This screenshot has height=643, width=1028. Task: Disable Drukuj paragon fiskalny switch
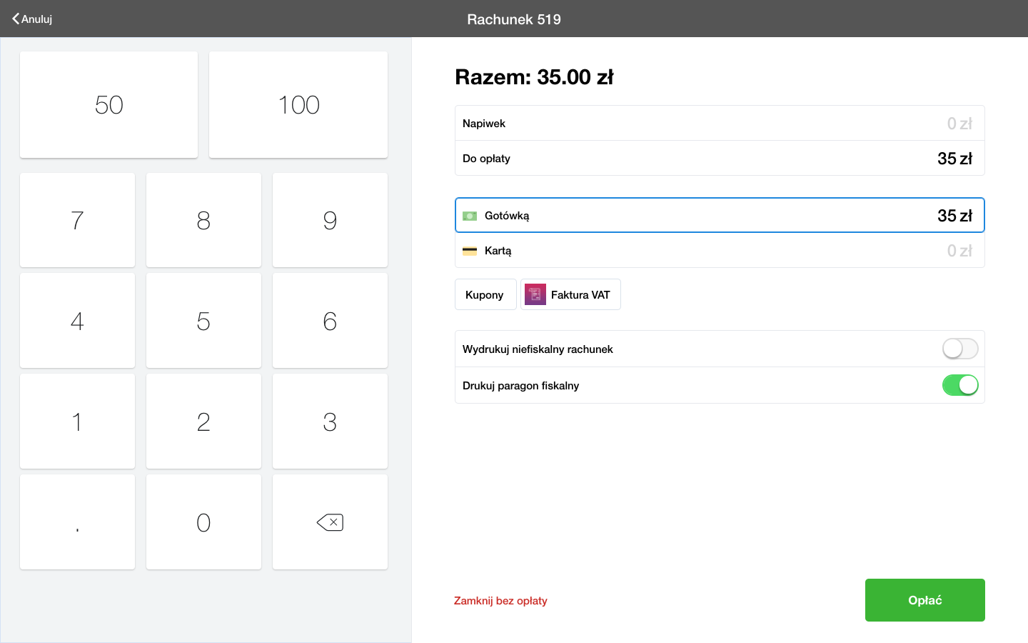click(x=959, y=385)
